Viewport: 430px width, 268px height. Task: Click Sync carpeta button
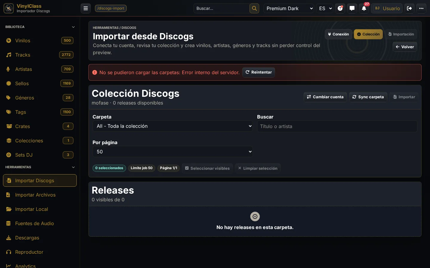pyautogui.click(x=368, y=97)
